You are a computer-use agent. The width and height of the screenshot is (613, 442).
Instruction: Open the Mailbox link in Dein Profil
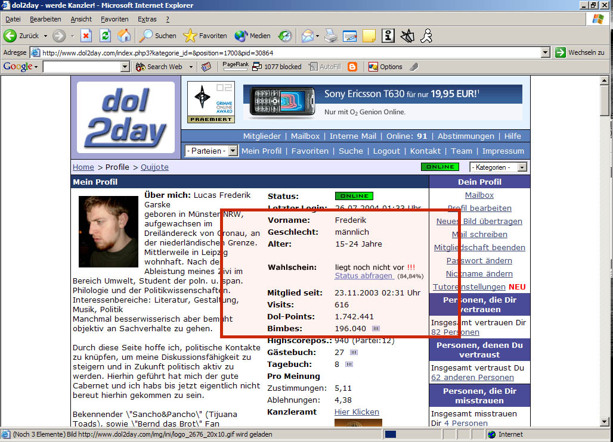[x=479, y=195]
